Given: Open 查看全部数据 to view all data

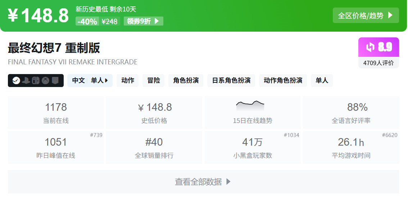Looking at the screenshot, I should [x=203, y=182].
